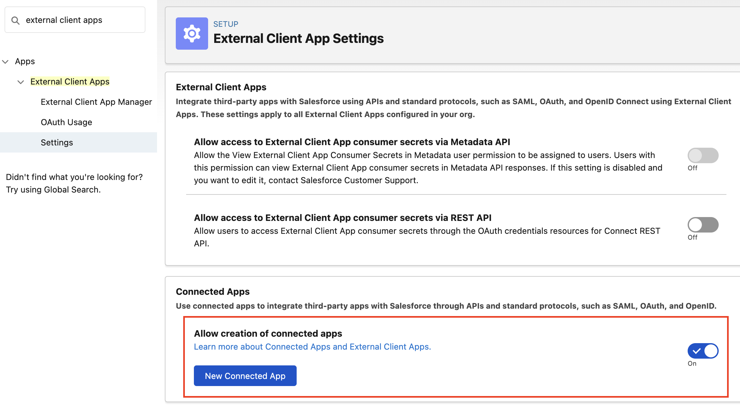Click the search magnifier icon
This screenshot has width=740, height=407.
[x=15, y=20]
